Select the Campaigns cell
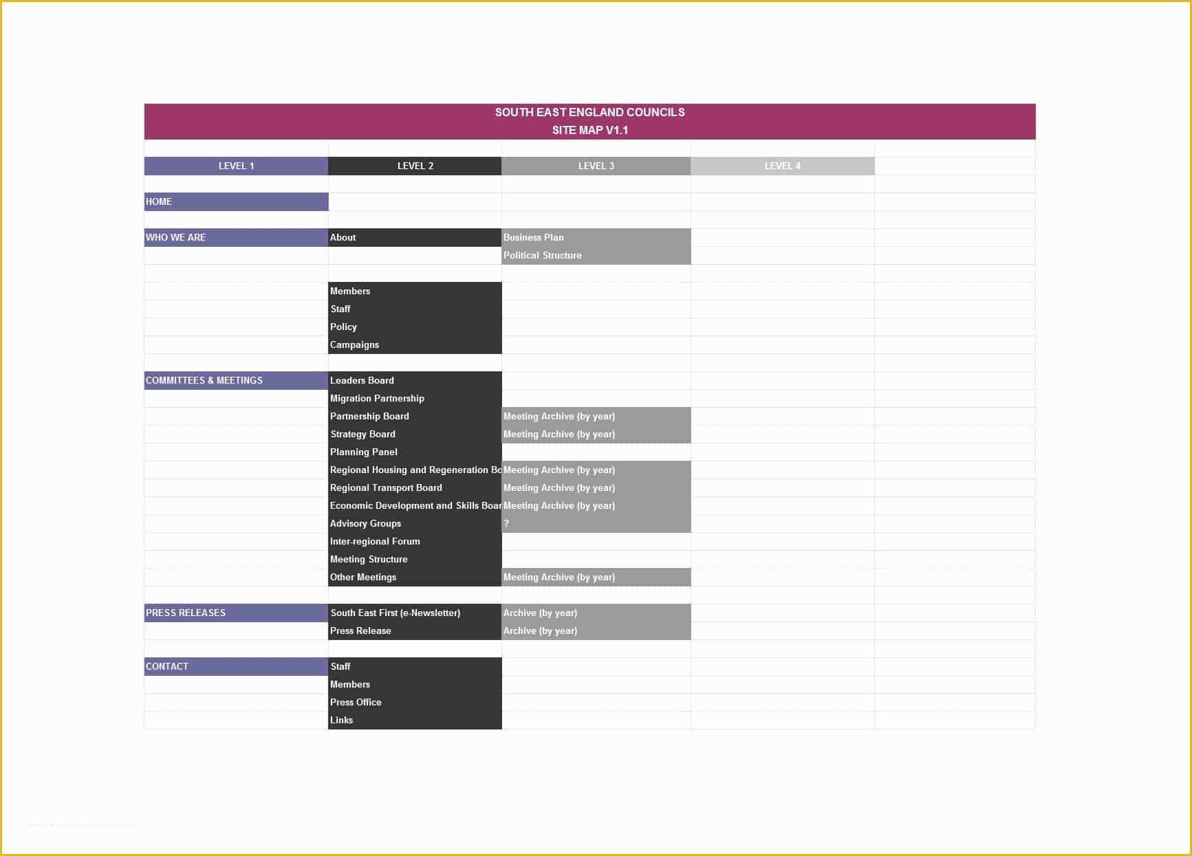 pos(415,344)
